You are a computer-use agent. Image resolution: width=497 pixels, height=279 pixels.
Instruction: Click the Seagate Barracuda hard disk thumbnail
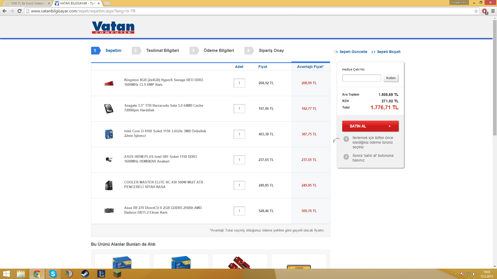109,109
